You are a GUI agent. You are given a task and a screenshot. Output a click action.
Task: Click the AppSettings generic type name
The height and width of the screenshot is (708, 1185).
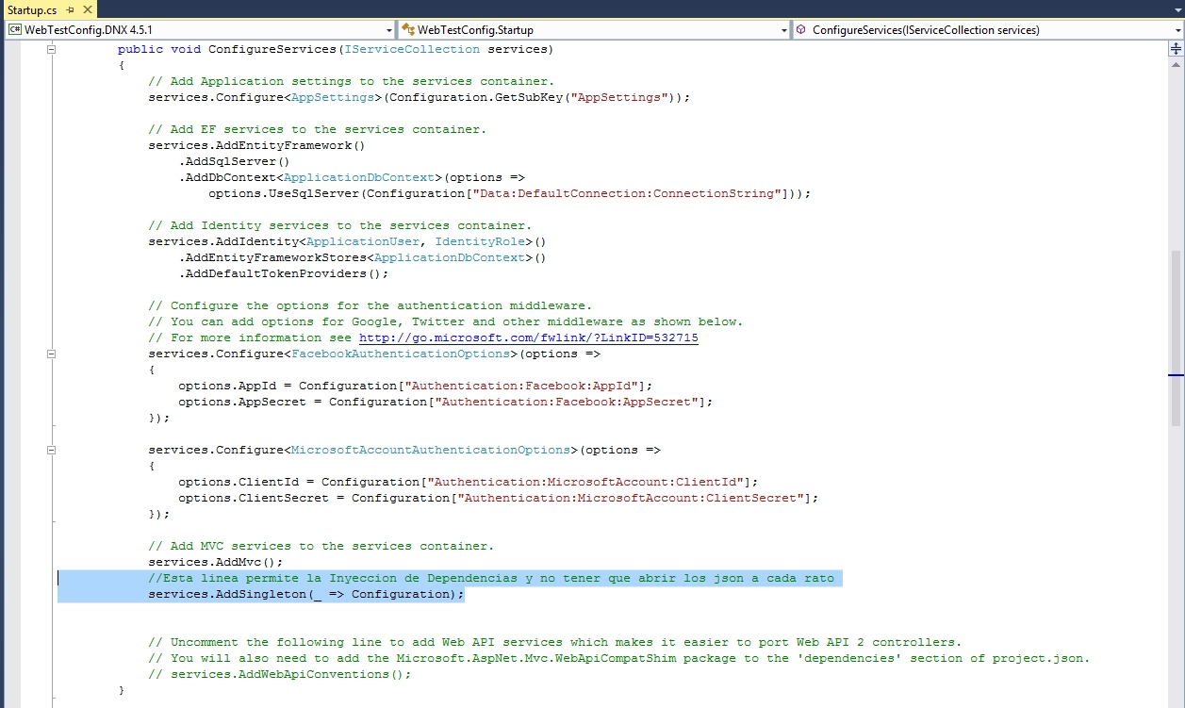tap(333, 97)
